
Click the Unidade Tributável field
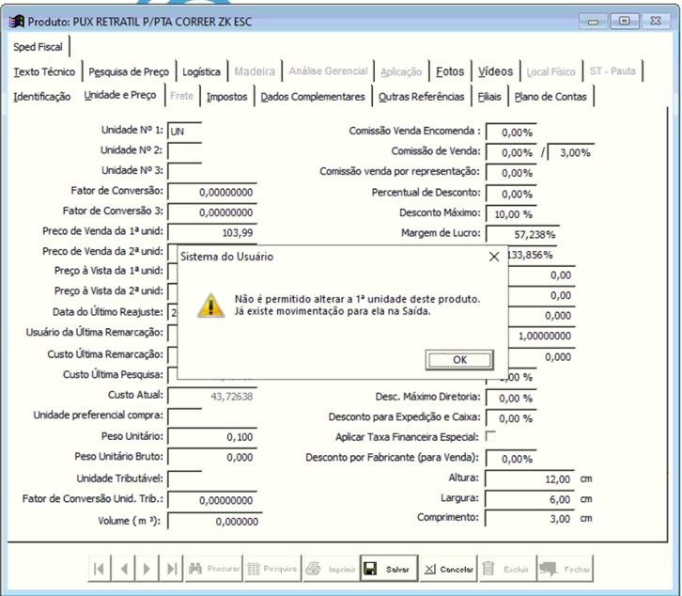185,478
